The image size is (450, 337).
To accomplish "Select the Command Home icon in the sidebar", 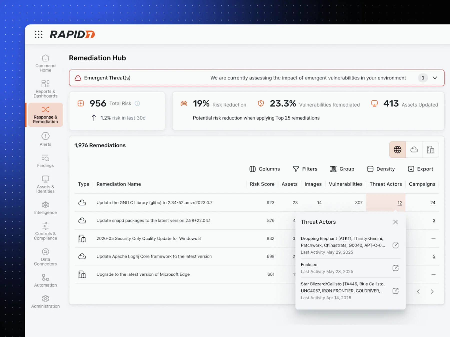I will (x=45, y=58).
